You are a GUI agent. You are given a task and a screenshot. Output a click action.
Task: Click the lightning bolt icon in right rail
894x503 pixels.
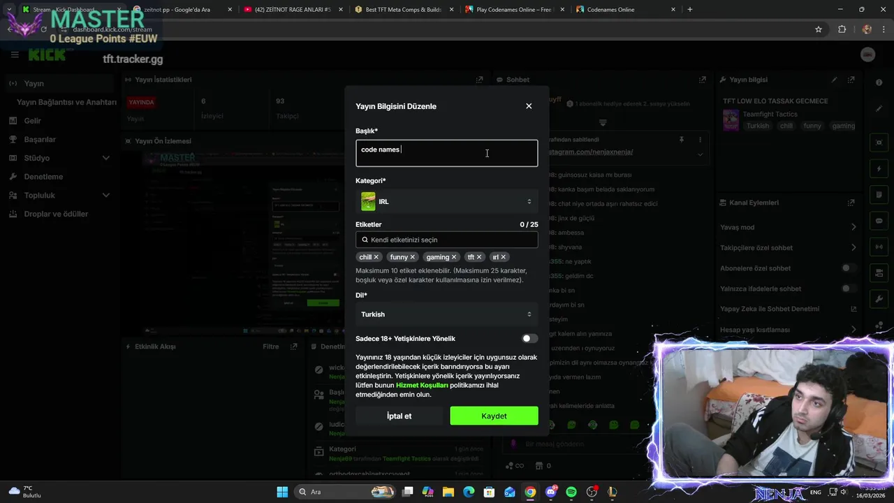click(x=879, y=169)
